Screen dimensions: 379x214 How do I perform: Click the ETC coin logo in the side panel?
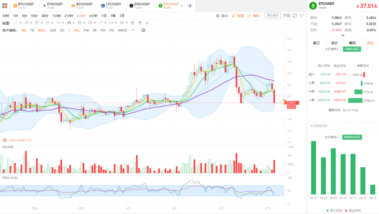pyautogui.click(x=313, y=6)
